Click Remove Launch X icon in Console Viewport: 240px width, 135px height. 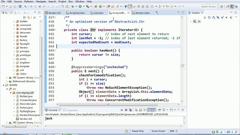(126, 110)
